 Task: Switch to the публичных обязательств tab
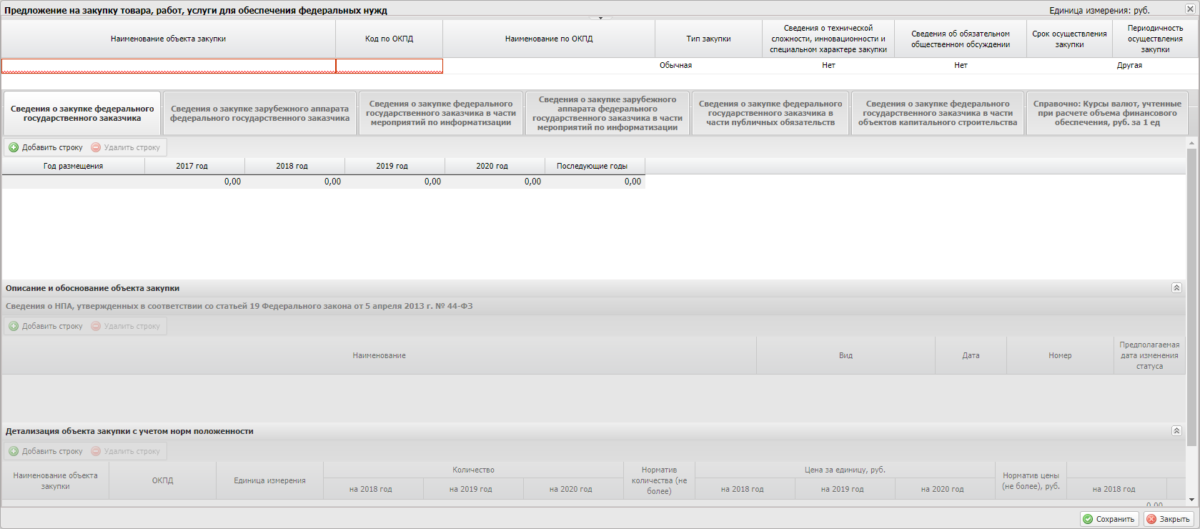[x=770, y=113]
